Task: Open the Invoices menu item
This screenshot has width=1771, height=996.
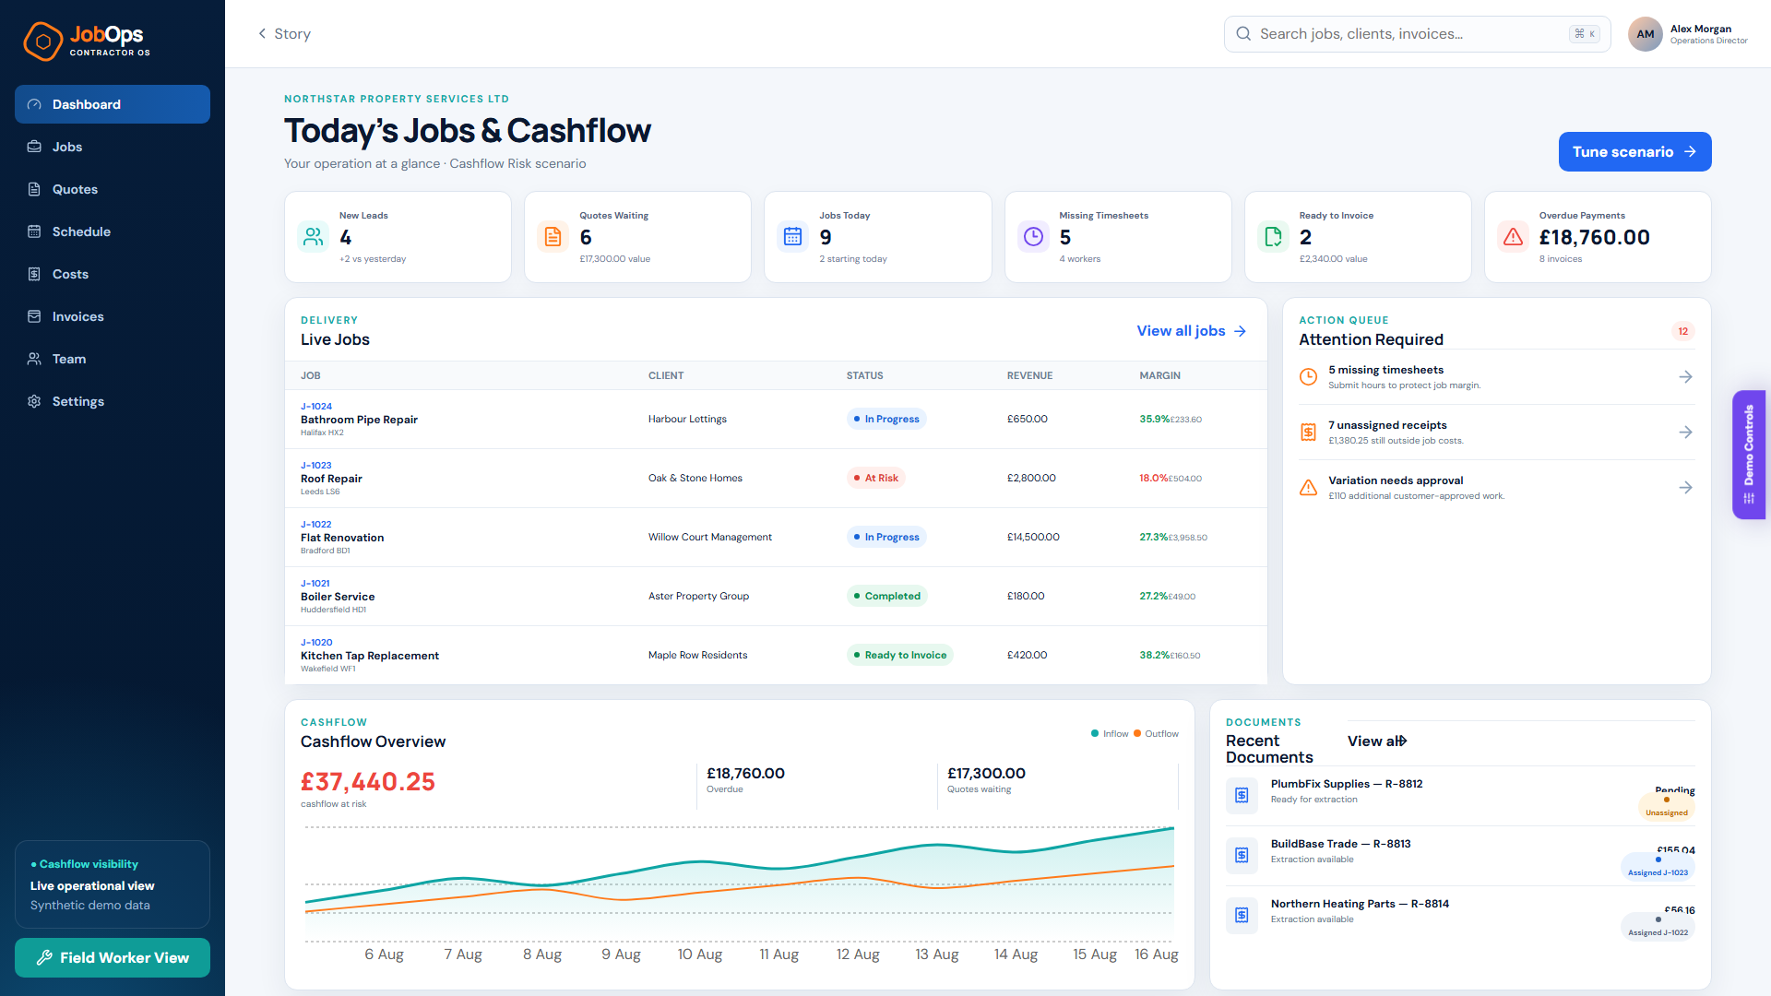Action: click(113, 316)
